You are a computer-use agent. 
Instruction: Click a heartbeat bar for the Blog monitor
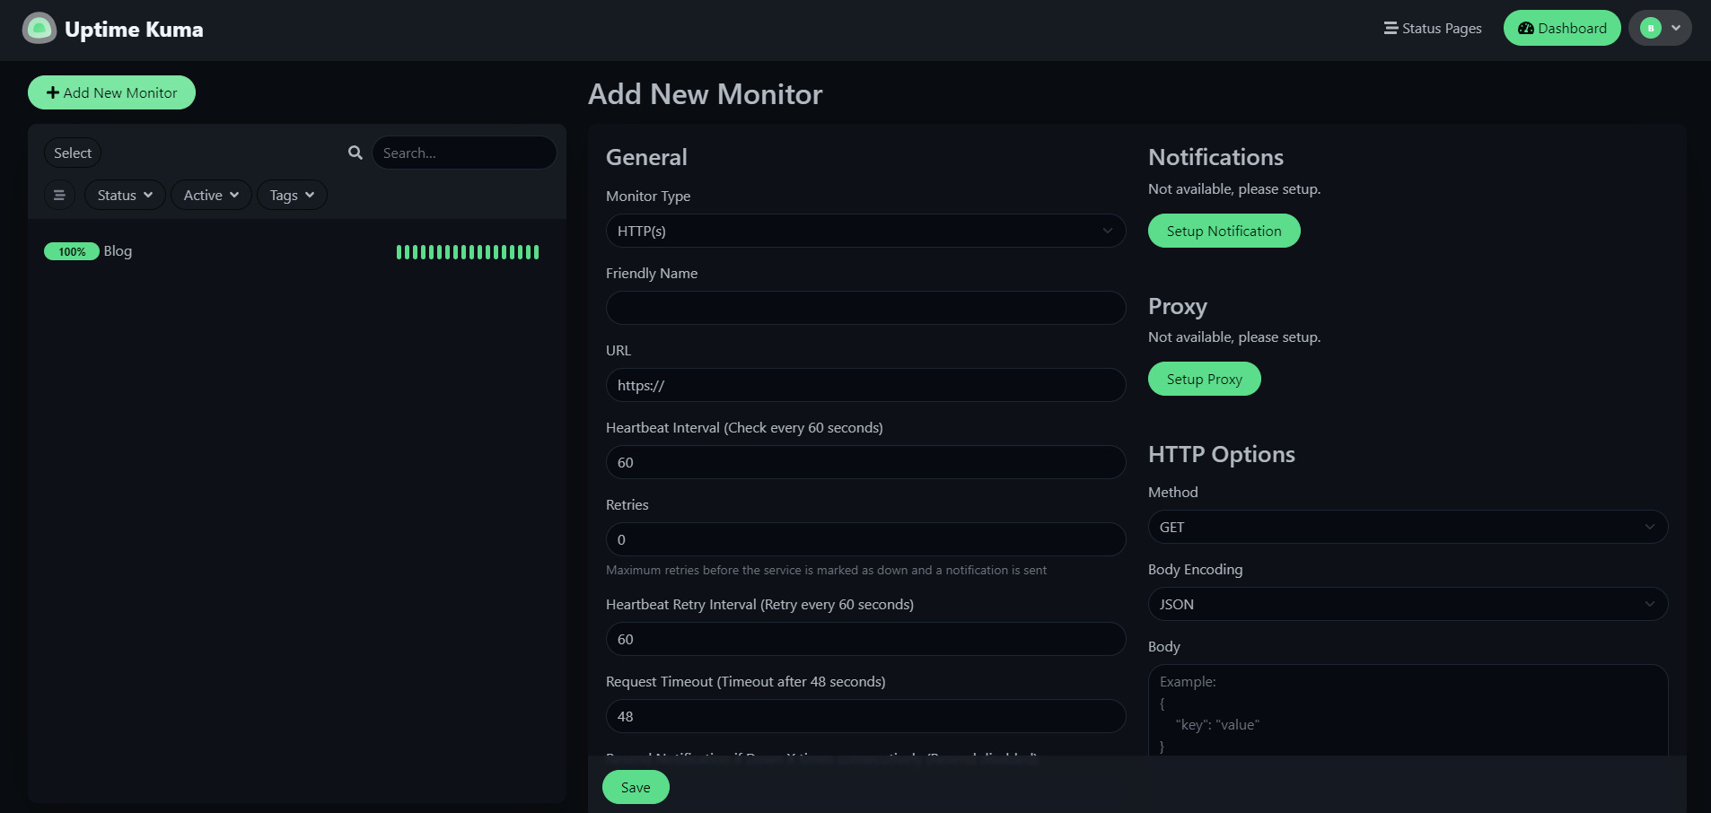pos(468,252)
